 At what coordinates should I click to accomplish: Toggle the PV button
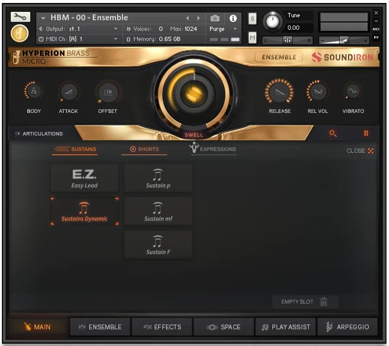coord(376,37)
